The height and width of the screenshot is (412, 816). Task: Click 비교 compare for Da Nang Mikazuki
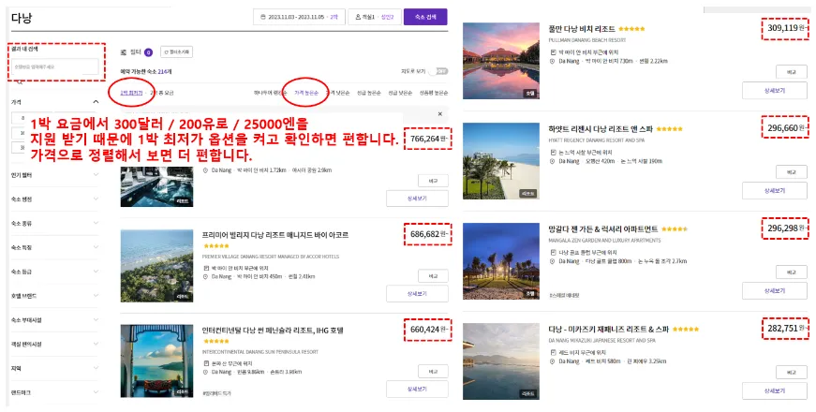(x=791, y=373)
